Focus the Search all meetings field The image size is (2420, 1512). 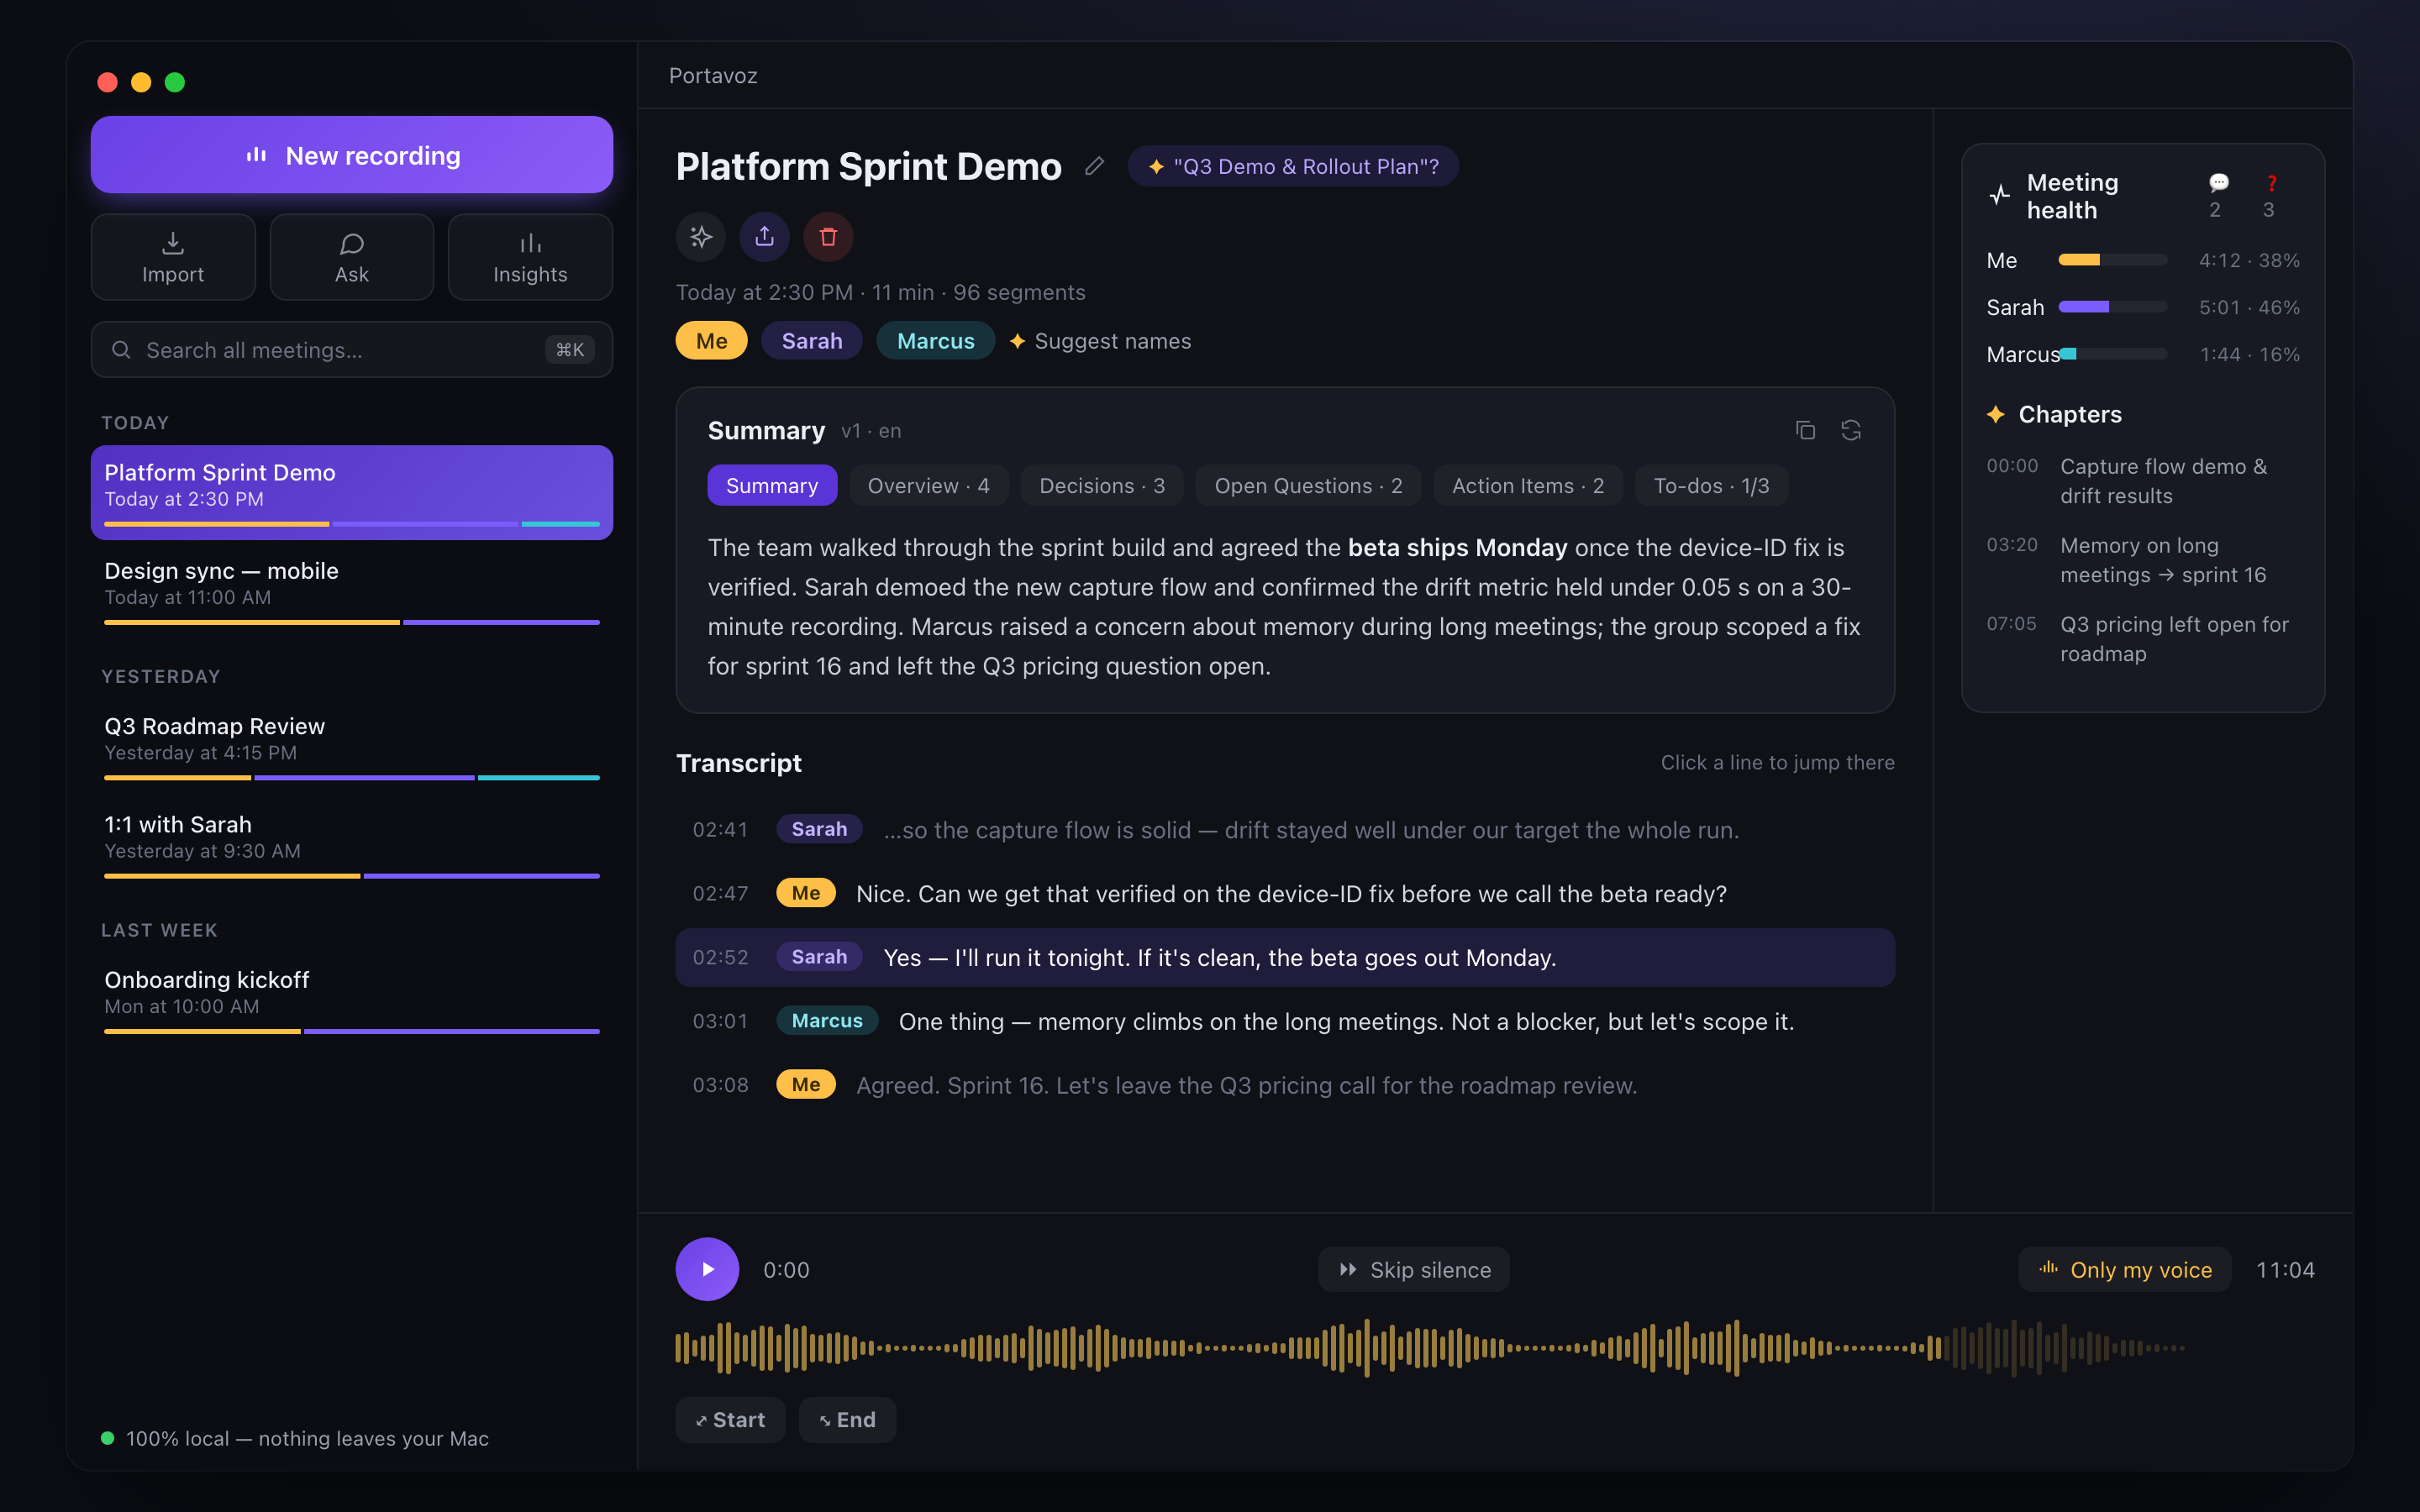click(351, 350)
